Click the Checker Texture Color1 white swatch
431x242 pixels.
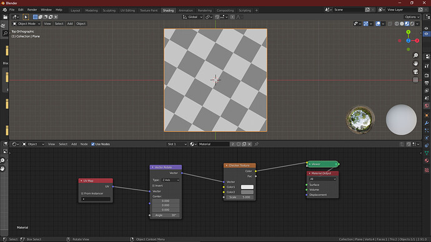[247, 187]
